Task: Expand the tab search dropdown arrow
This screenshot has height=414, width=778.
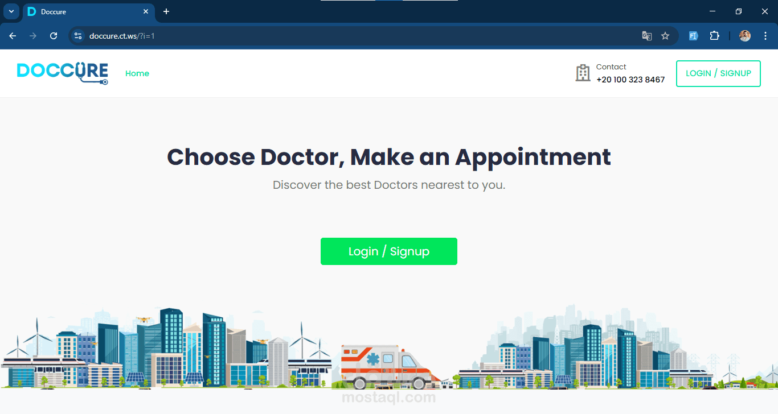Action: [x=11, y=11]
